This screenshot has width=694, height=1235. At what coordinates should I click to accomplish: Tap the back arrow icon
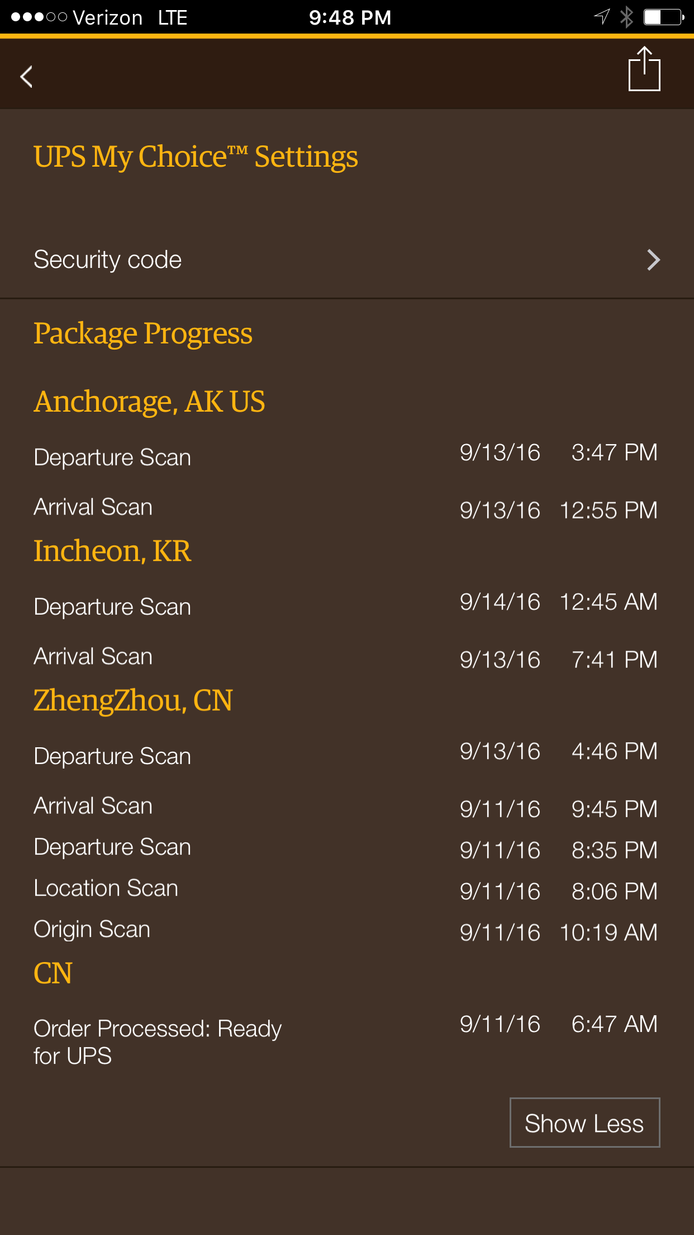pos(26,77)
